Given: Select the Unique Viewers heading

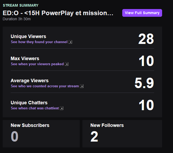Looking at the screenshot, I should tap(28, 36).
